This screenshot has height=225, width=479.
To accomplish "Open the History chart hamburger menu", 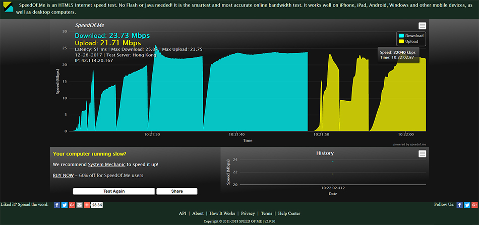I will pyautogui.click(x=422, y=154).
